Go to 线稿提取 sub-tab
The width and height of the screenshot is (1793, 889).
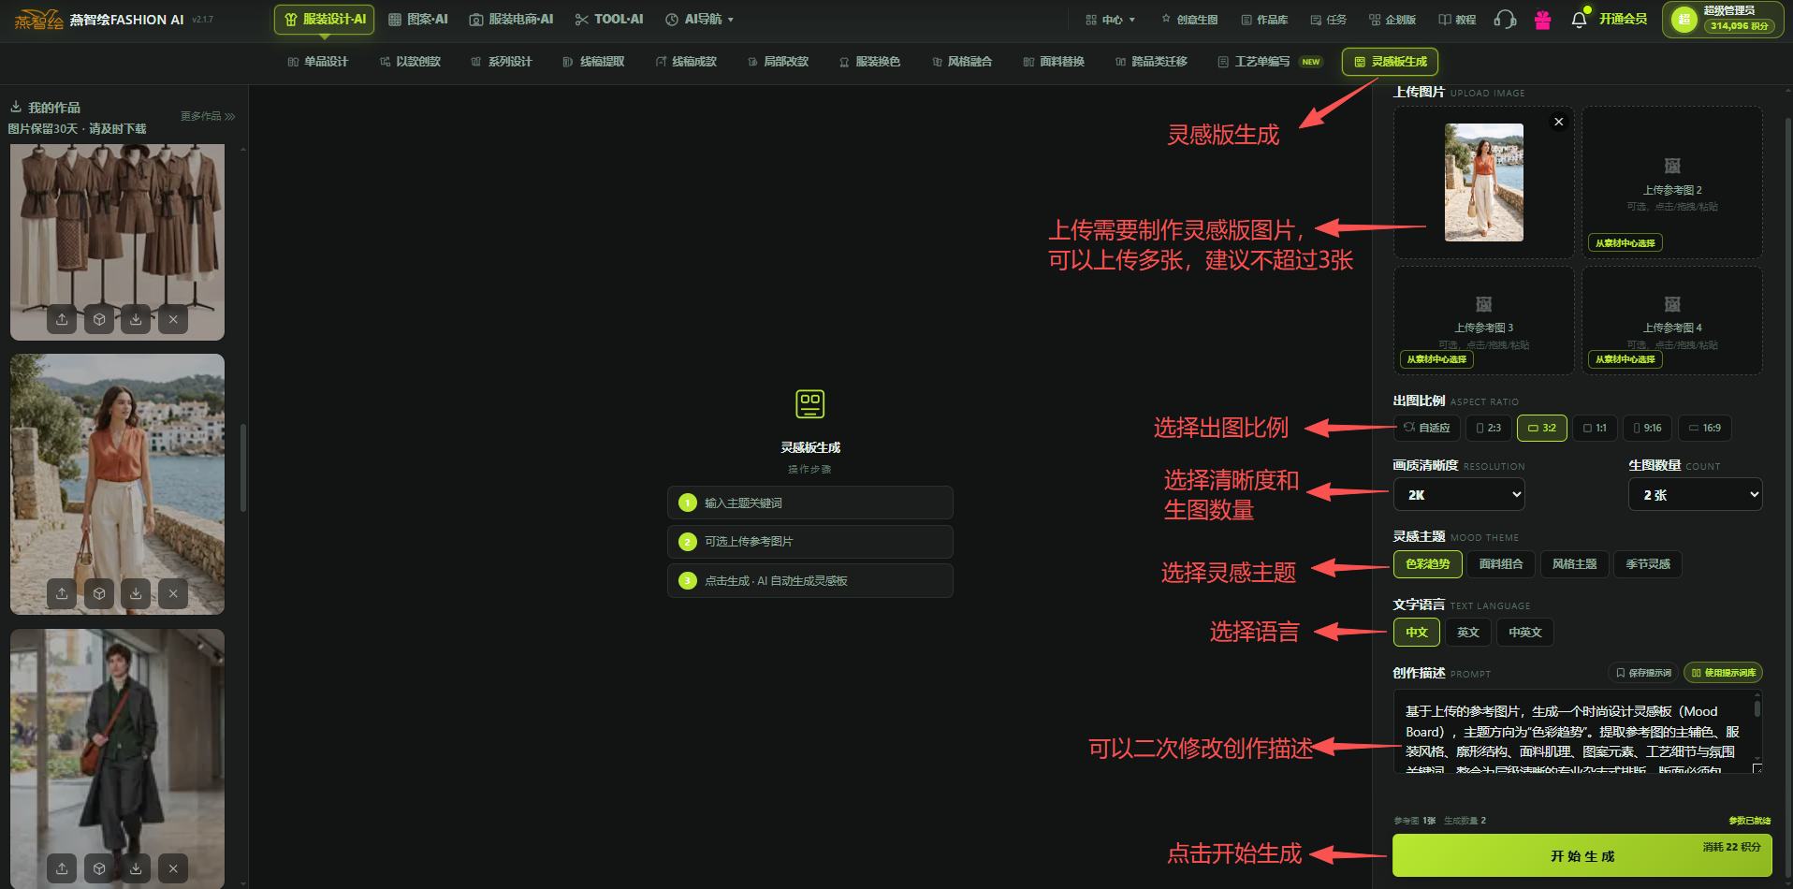pyautogui.click(x=593, y=62)
